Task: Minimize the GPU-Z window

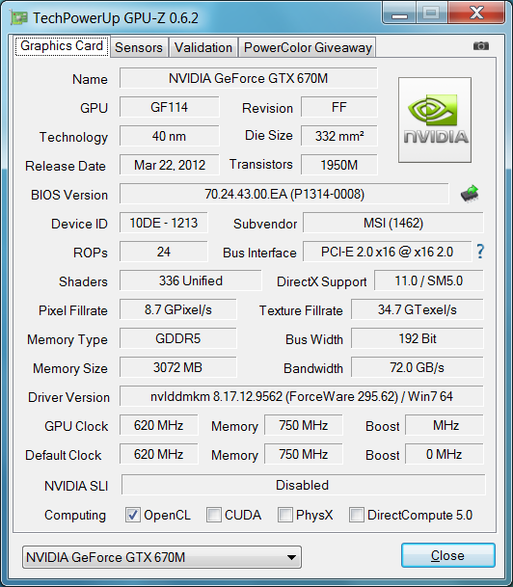Action: pyautogui.click(x=399, y=13)
